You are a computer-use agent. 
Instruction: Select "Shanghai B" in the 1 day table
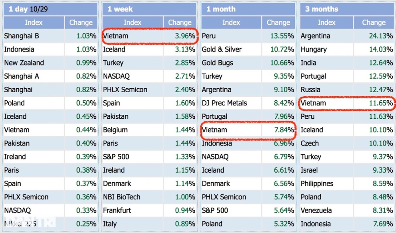tap(22, 36)
